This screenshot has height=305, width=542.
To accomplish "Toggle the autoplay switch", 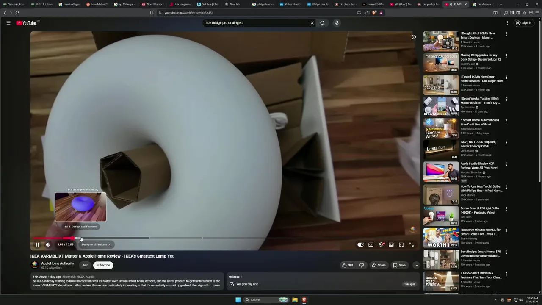I will click(x=360, y=244).
